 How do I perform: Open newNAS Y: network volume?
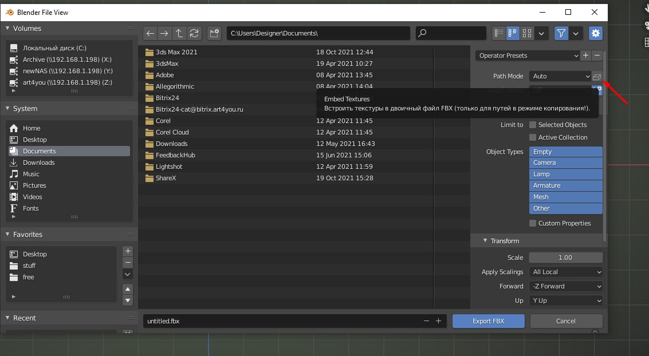[69, 71]
